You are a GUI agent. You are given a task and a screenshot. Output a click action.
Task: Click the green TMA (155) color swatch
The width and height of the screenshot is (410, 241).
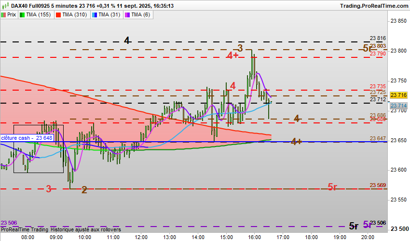(22, 15)
